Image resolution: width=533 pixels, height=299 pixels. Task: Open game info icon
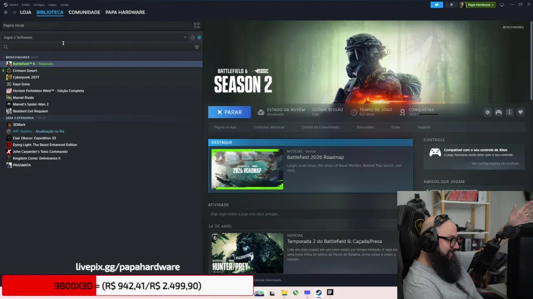(509, 112)
